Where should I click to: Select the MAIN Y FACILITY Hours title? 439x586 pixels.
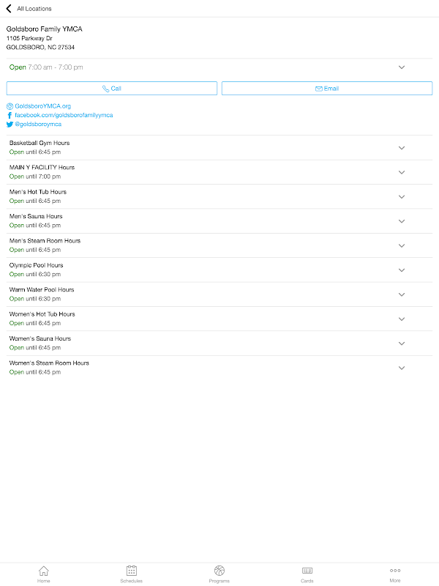(42, 168)
